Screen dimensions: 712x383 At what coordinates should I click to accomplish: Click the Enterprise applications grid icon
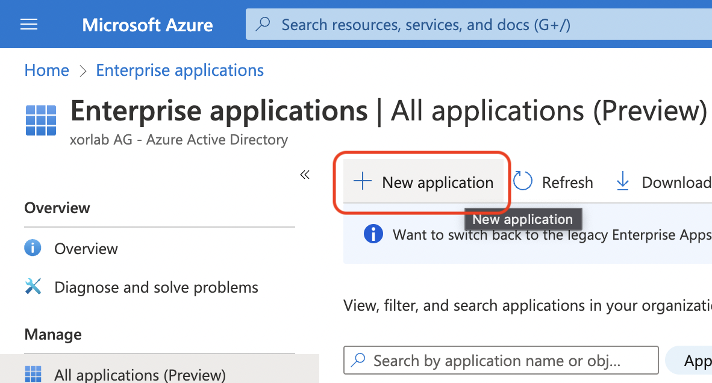coord(41,120)
